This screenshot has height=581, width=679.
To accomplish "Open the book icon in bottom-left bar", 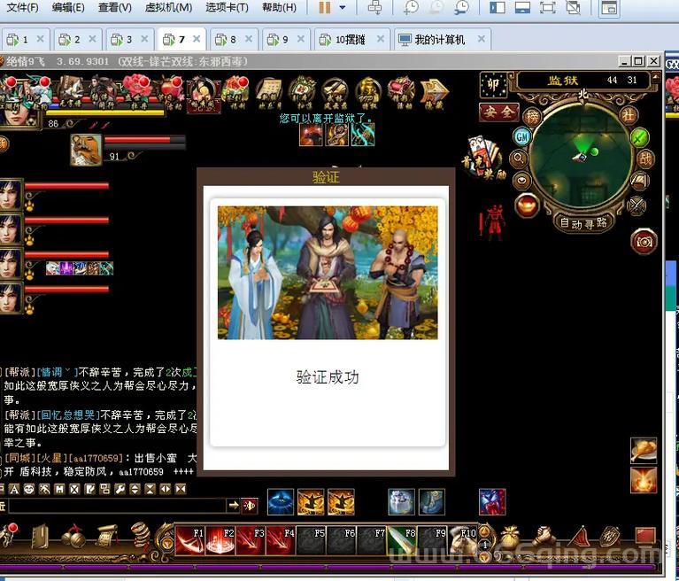I will click(40, 538).
